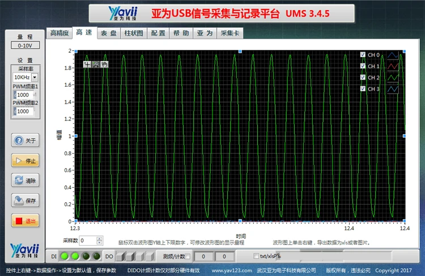Uncheck the CH 2 channel checkbox
425x276 pixels.
(x=363, y=78)
